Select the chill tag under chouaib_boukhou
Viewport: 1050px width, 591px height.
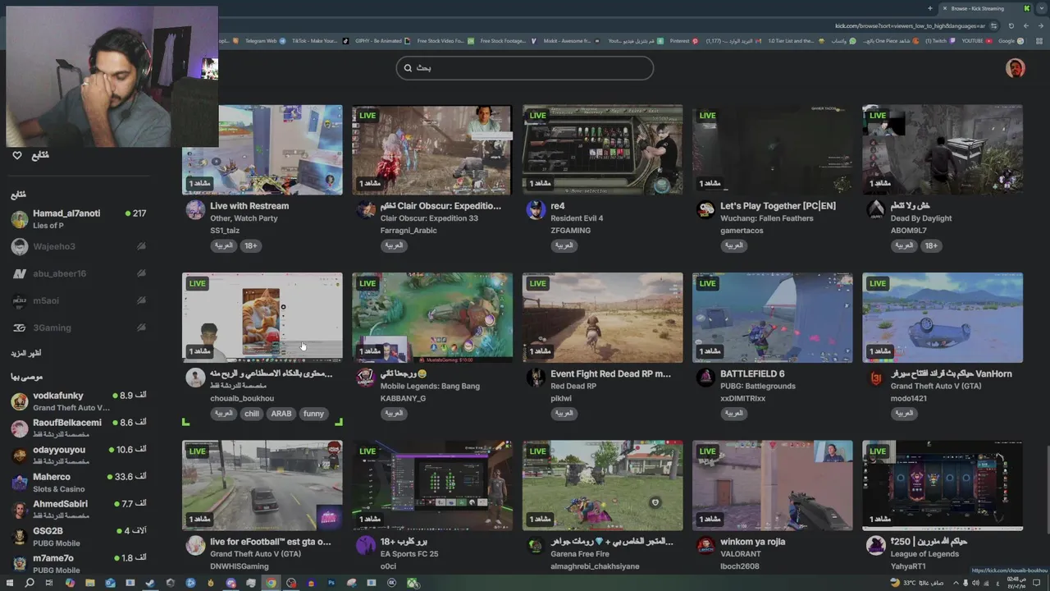(x=251, y=414)
